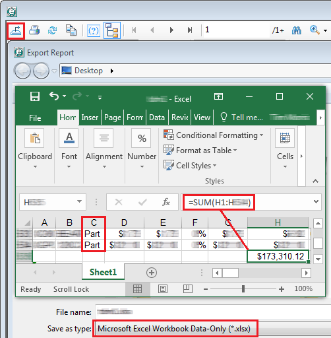Click the insert function fx button
The image size is (331, 338).
tap(166, 202)
